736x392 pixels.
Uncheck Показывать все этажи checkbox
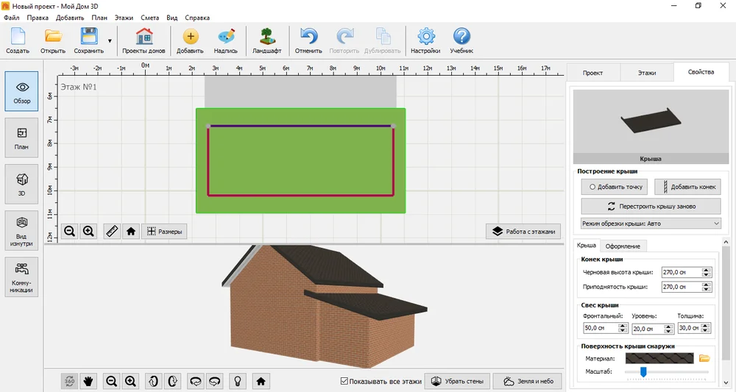click(x=344, y=381)
